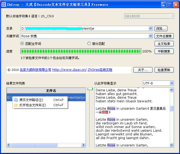Click the 中断搜索 button
This screenshot has width=180, height=154.
coord(164,51)
